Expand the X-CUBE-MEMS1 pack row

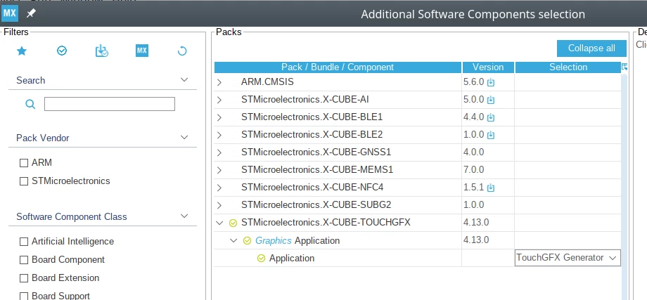pyautogui.click(x=219, y=170)
